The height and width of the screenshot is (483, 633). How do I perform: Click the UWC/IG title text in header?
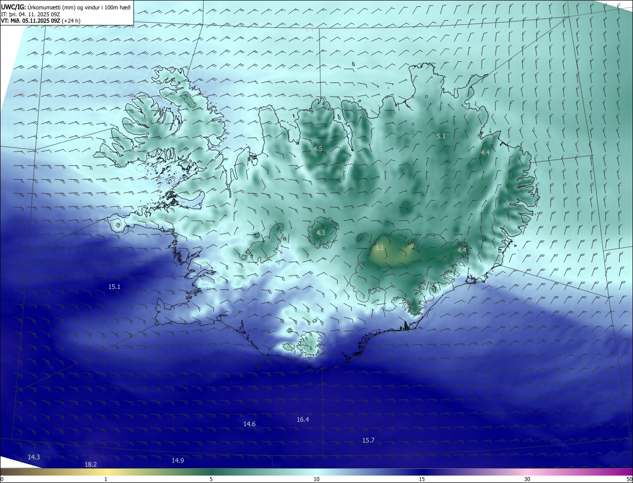(13, 6)
